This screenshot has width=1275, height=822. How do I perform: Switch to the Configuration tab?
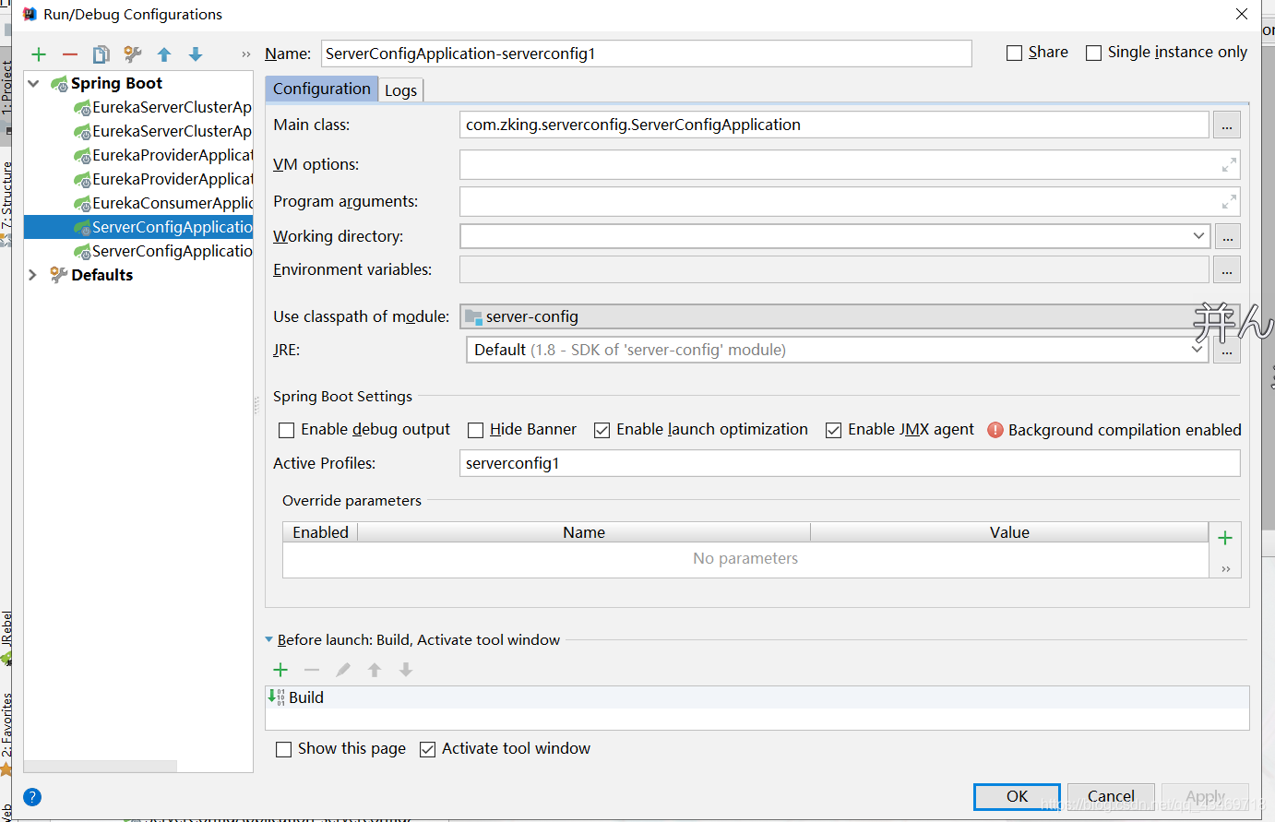click(x=322, y=89)
